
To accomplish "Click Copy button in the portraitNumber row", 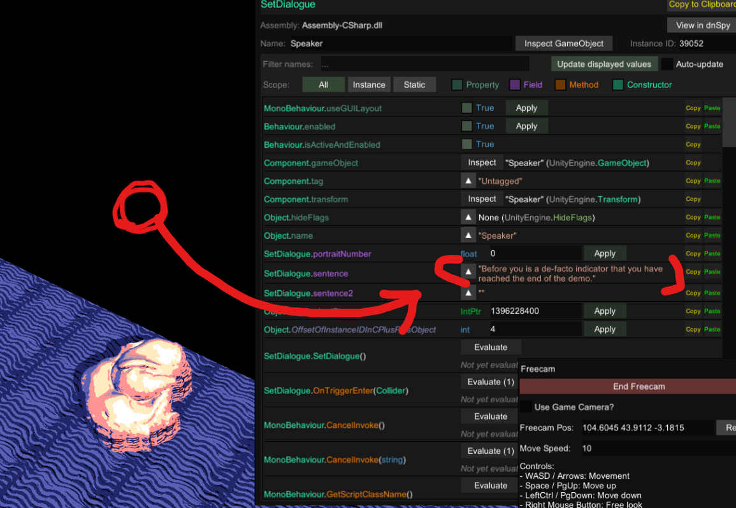I will click(x=693, y=254).
